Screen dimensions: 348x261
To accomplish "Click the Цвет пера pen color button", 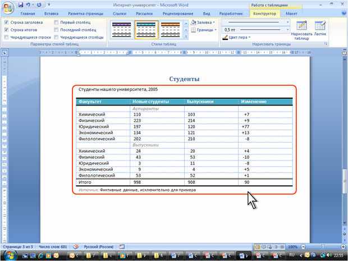I will tap(236, 37).
